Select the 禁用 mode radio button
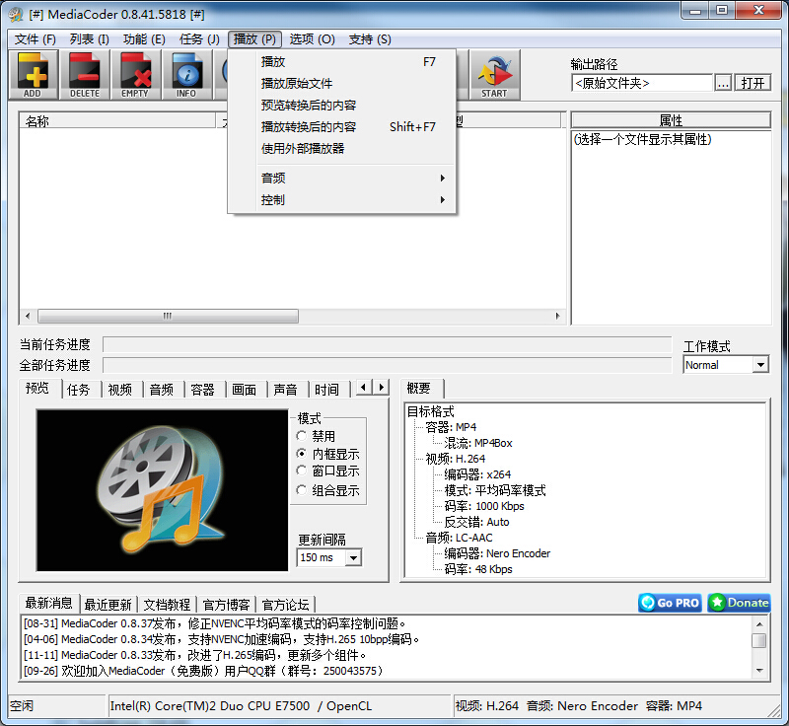 pos(302,436)
